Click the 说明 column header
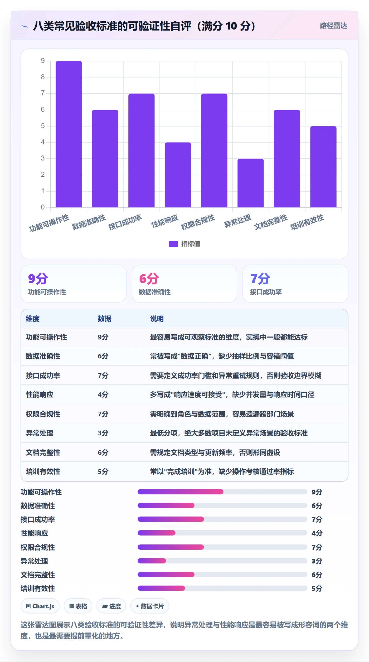Viewport: 369px width, 662px height. click(x=157, y=319)
